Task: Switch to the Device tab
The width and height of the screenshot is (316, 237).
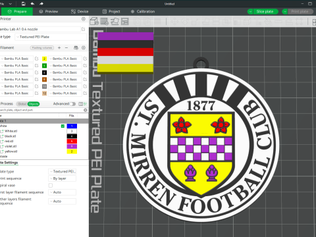Action: point(80,12)
